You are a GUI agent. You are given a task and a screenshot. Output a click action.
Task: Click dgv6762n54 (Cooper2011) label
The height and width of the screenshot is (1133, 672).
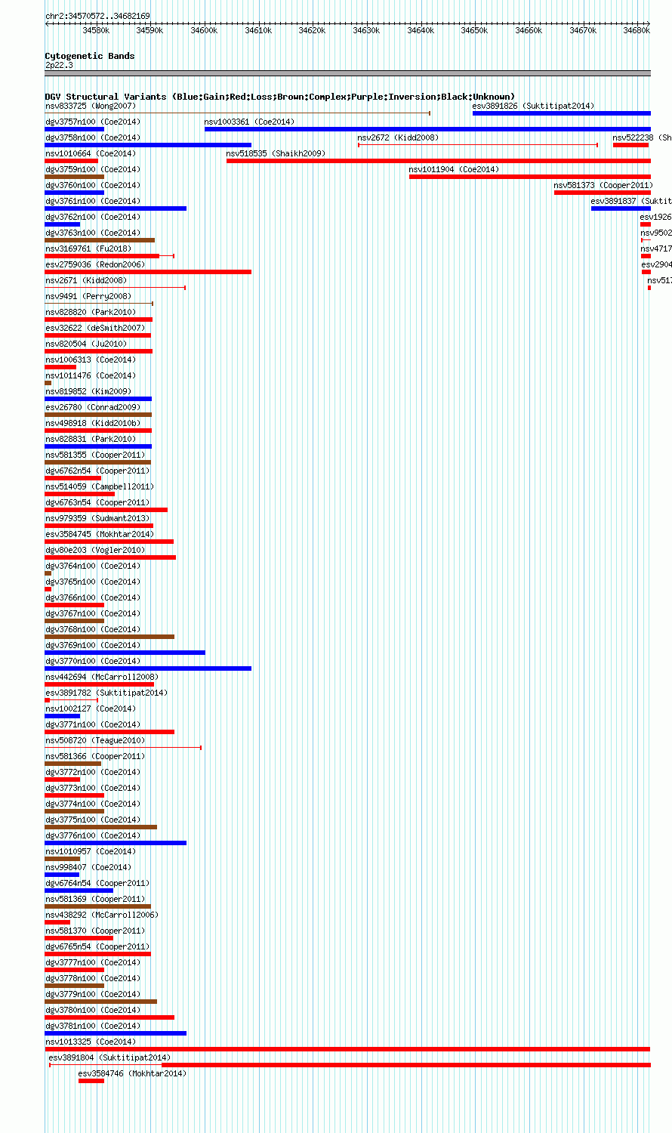pyautogui.click(x=97, y=471)
